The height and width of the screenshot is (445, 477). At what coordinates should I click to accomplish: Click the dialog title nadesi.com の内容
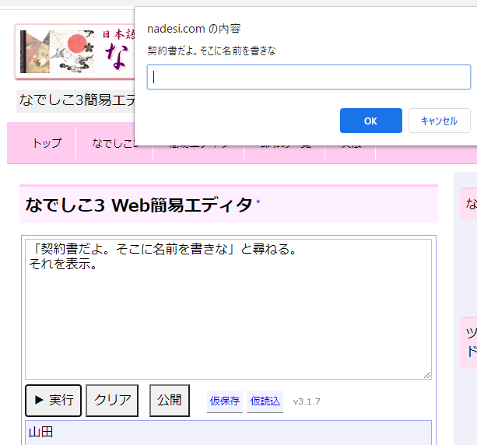(x=194, y=29)
